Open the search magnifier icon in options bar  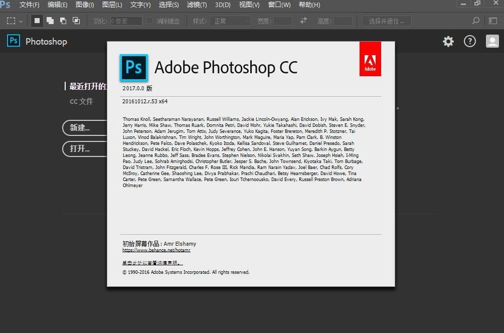(476, 21)
